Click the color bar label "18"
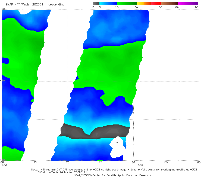Viewport: 201px width, 177px height. coord(117,7)
